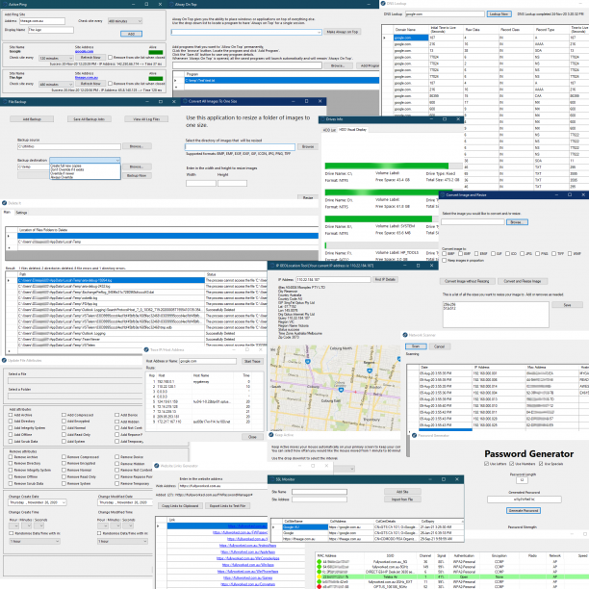
Task: Click the Drives Info window title icon
Action: pyautogui.click(x=322, y=119)
